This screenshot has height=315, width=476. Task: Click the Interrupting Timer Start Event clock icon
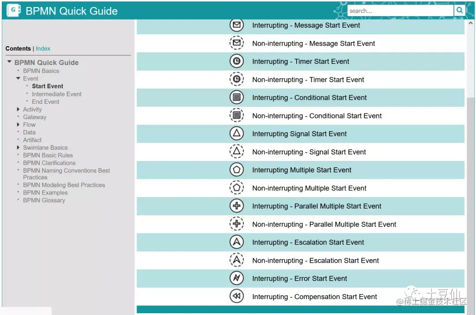[x=237, y=61]
